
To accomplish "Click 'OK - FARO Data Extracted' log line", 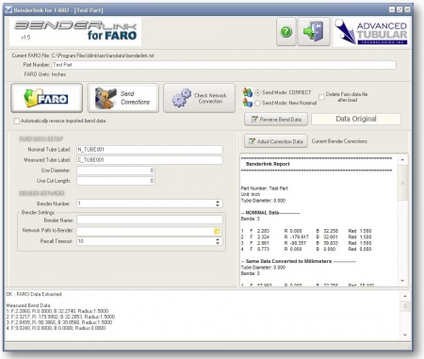I will (x=34, y=294).
